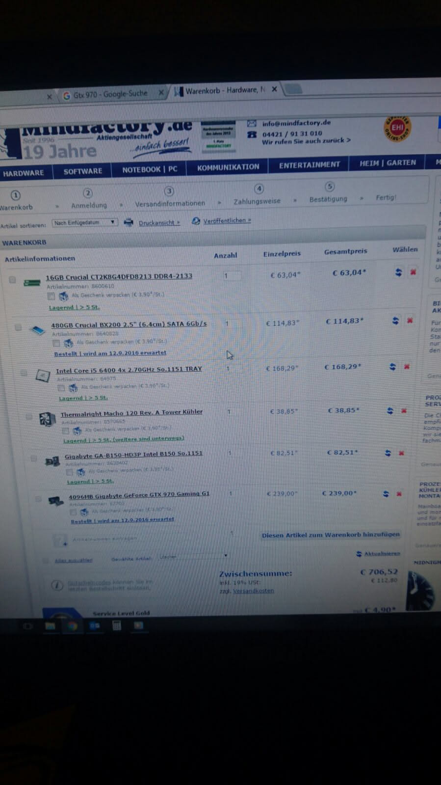Click quantity field of 16GB Crucial RAM
Image resolution: width=441 pixels, height=785 pixels.
(x=232, y=275)
